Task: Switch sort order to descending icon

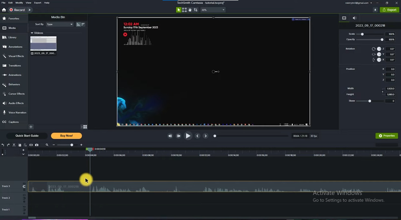Action: (x=83, y=24)
